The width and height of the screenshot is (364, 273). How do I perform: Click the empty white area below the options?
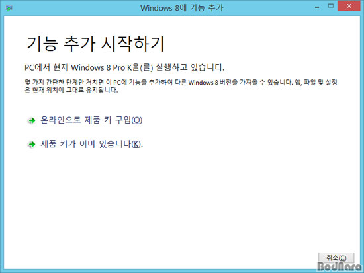pos(182,200)
